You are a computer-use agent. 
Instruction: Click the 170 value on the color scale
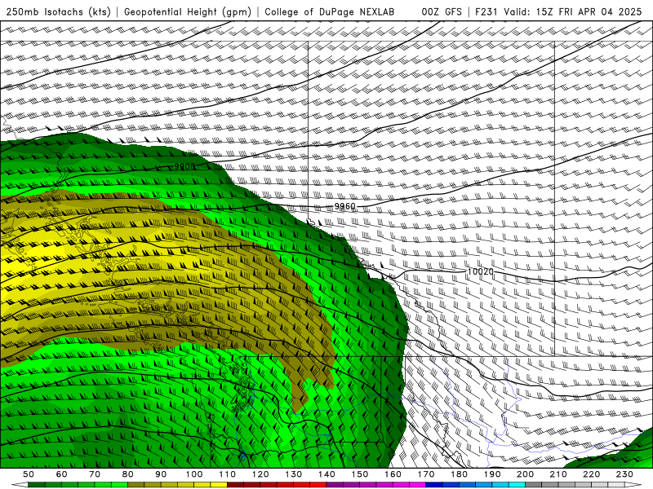coord(426,474)
